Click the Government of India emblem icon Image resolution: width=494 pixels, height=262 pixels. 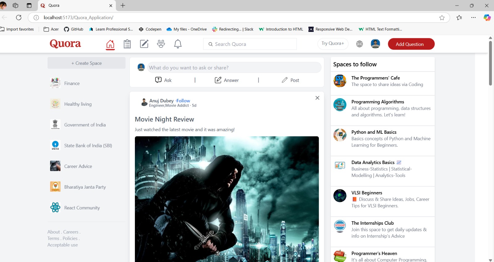55,125
